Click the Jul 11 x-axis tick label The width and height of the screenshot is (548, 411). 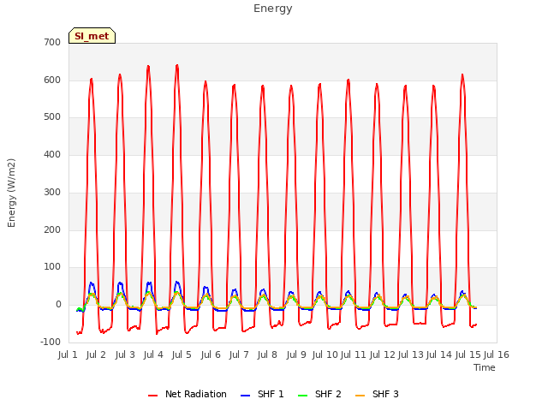pyautogui.click(x=354, y=354)
